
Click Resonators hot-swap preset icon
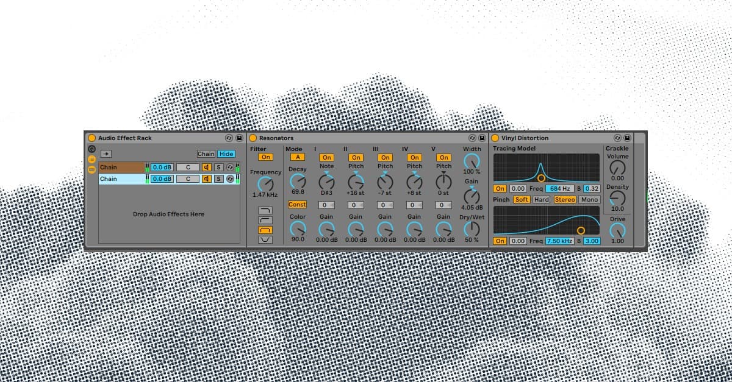[472, 138]
